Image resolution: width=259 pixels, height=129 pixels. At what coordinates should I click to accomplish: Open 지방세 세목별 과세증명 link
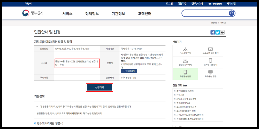pos(186,99)
